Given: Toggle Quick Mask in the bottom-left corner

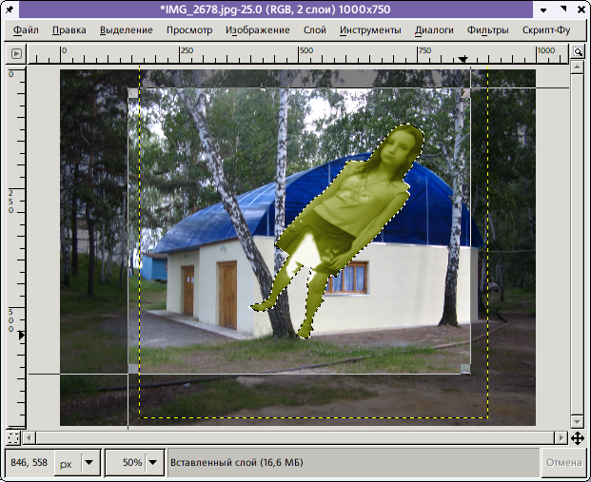Looking at the screenshot, I should click(13, 437).
